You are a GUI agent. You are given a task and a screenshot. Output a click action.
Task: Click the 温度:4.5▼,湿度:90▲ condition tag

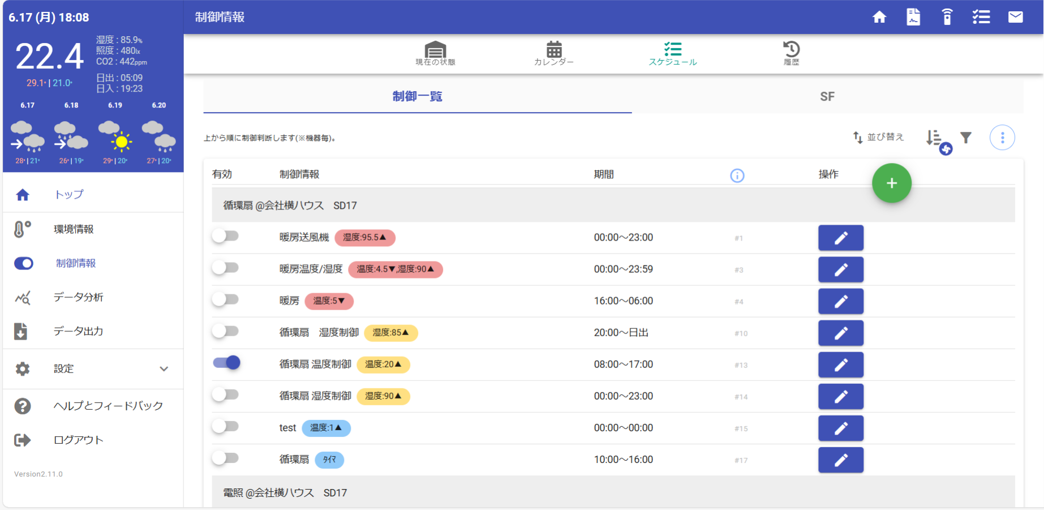click(396, 269)
